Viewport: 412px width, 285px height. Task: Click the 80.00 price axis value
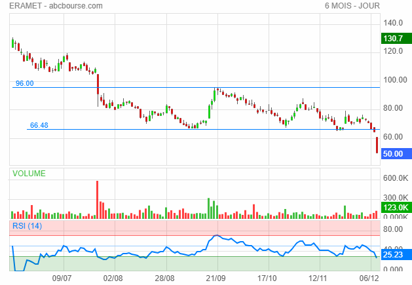[393, 108]
